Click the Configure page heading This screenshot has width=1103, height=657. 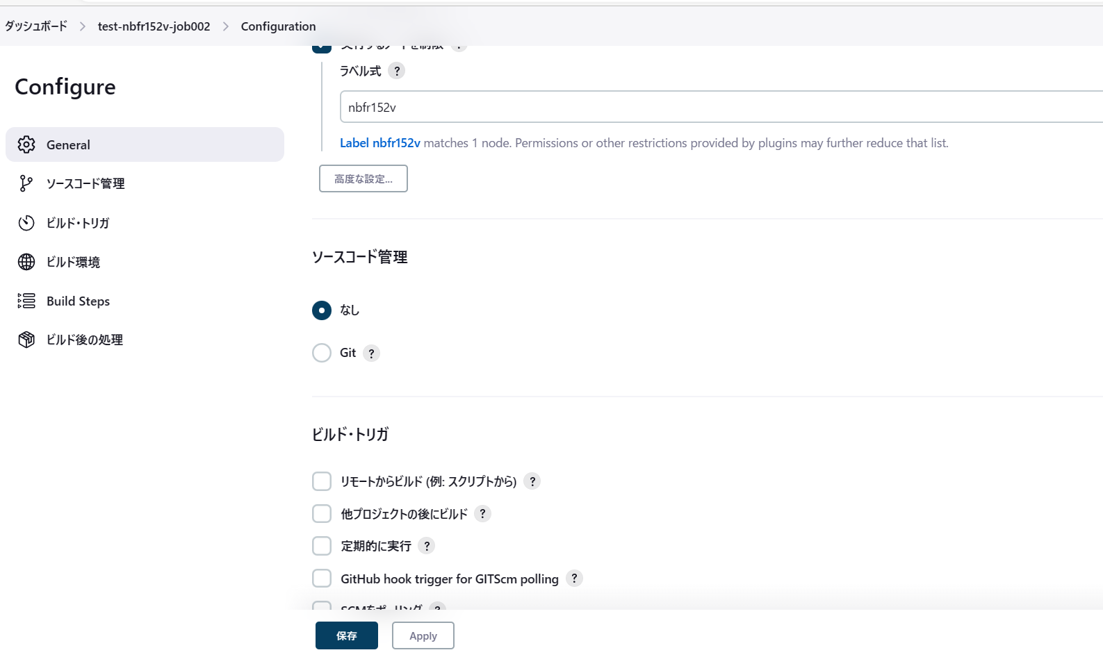tap(65, 87)
